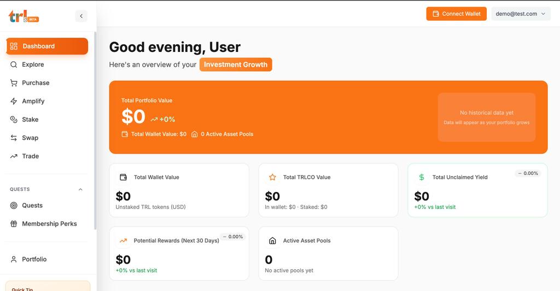Click the BETA badge beside the logo
This screenshot has height=291, width=560.
pos(33,20)
